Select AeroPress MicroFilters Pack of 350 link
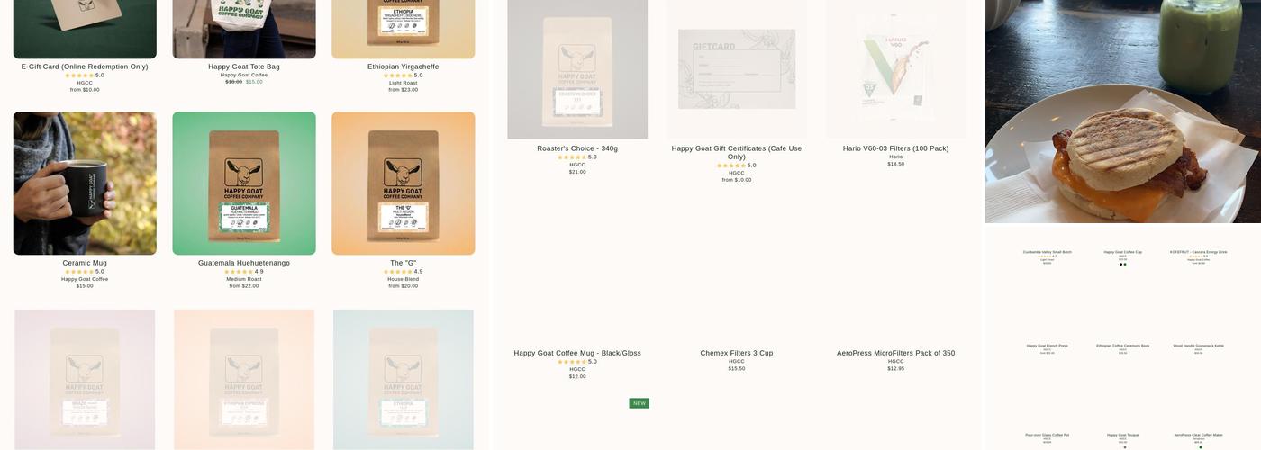This screenshot has height=450, width=1261. pos(896,353)
